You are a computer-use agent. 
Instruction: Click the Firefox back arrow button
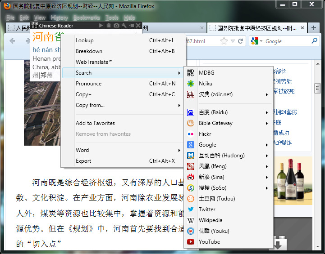[13, 41]
